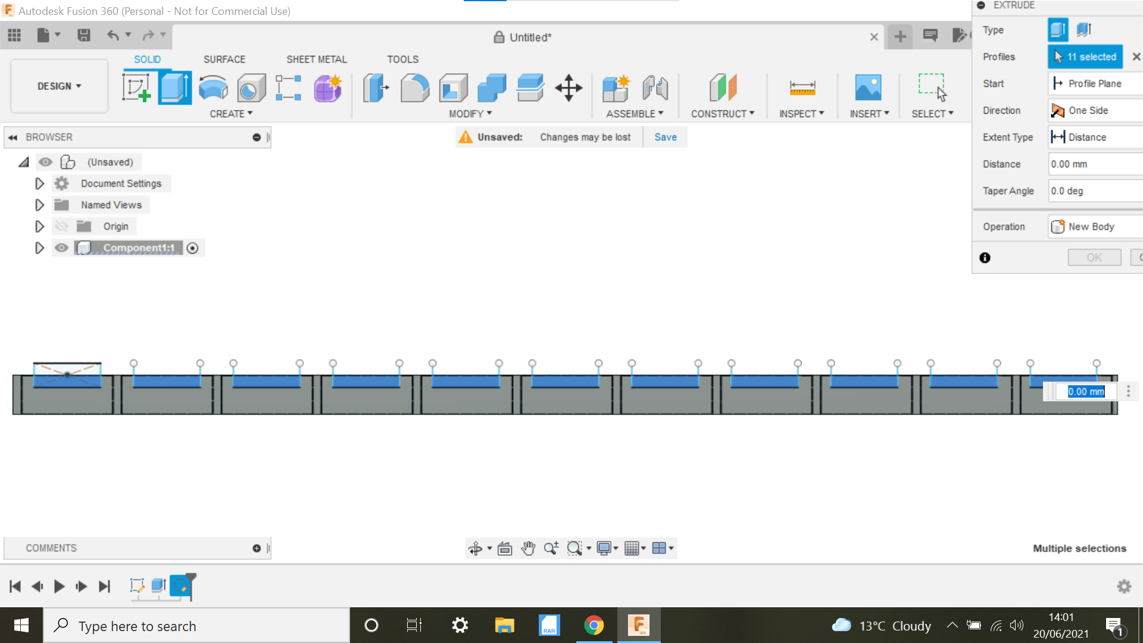Activate the Move/Copy tool
Screen dimensions: 1143x643
tap(569, 87)
